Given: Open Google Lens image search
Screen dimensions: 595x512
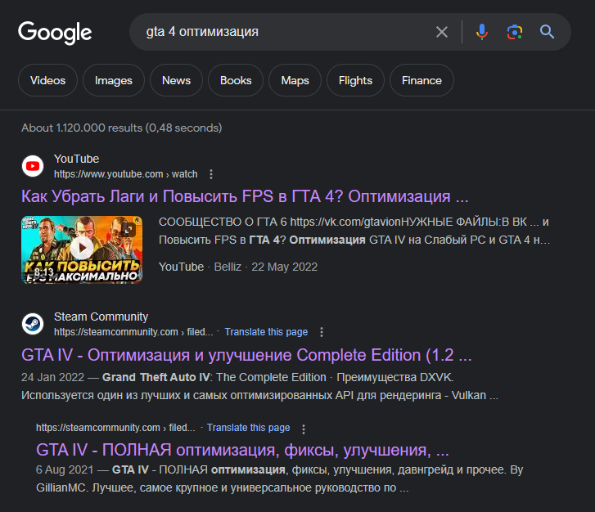Looking at the screenshot, I should point(514,33).
